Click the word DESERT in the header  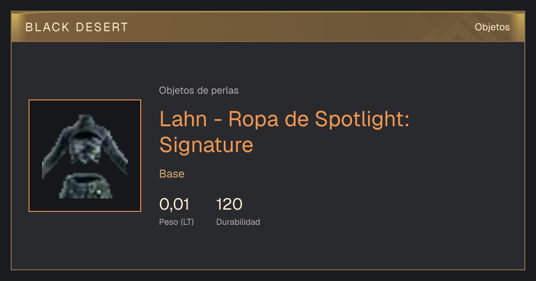[x=102, y=27]
